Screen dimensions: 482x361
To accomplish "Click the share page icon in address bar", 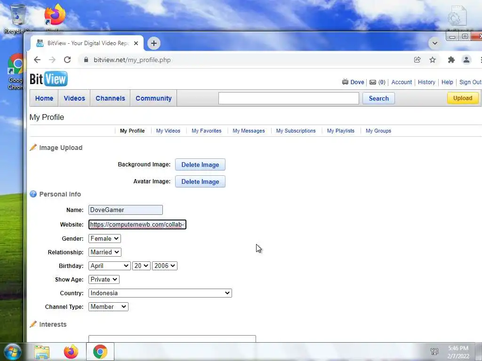I will (x=417, y=60).
